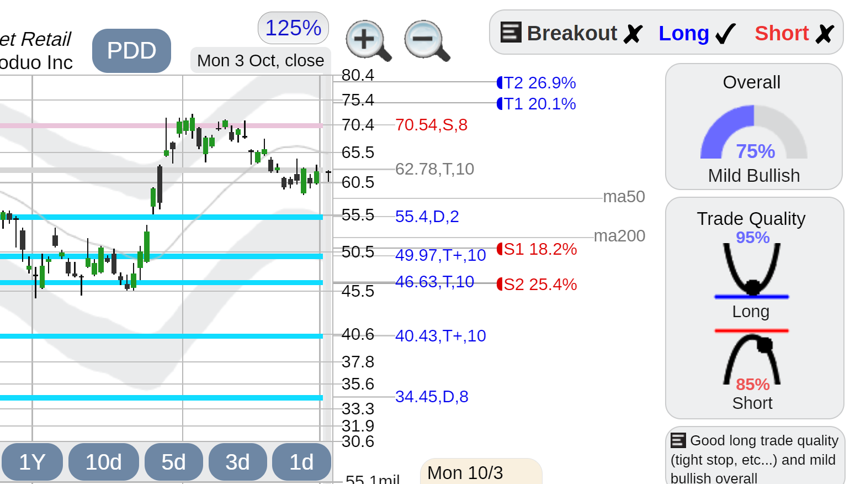Toggle the Short filter
This screenshot has height=484, width=850.
pos(794,33)
